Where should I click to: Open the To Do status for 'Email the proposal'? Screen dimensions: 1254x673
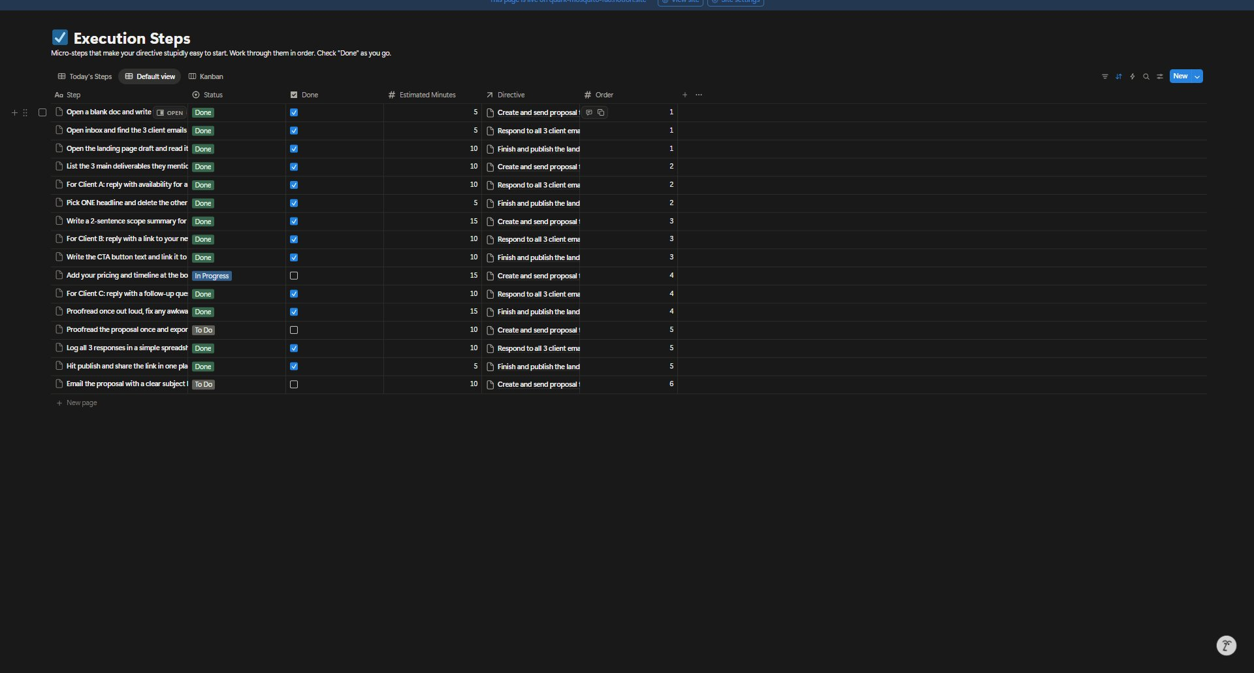(204, 384)
